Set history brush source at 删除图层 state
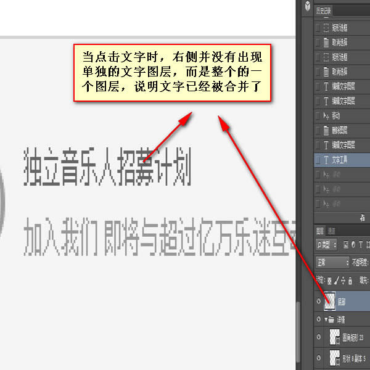This screenshot has height=370, width=370. pyautogui.click(x=318, y=130)
